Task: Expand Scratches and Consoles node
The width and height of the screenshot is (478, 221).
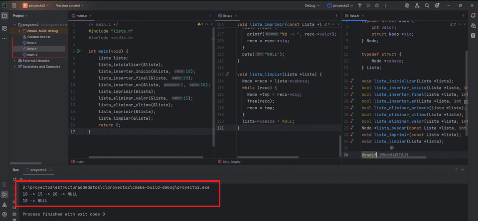Action: (x=14, y=67)
